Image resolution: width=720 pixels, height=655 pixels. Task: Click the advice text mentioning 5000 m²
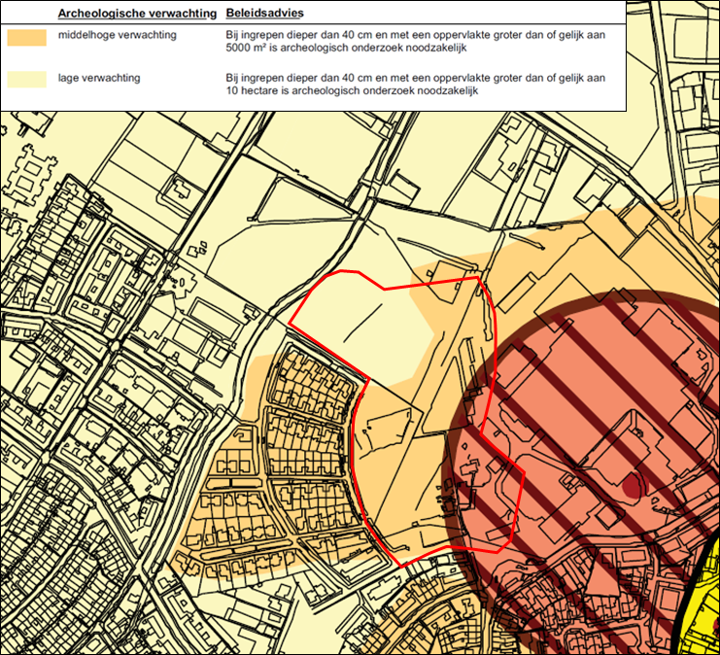(x=416, y=41)
